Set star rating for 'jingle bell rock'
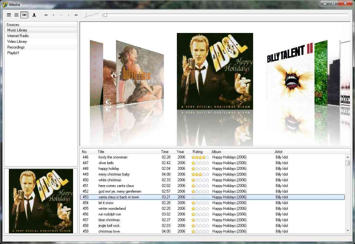The image size is (355, 244). coord(200,226)
